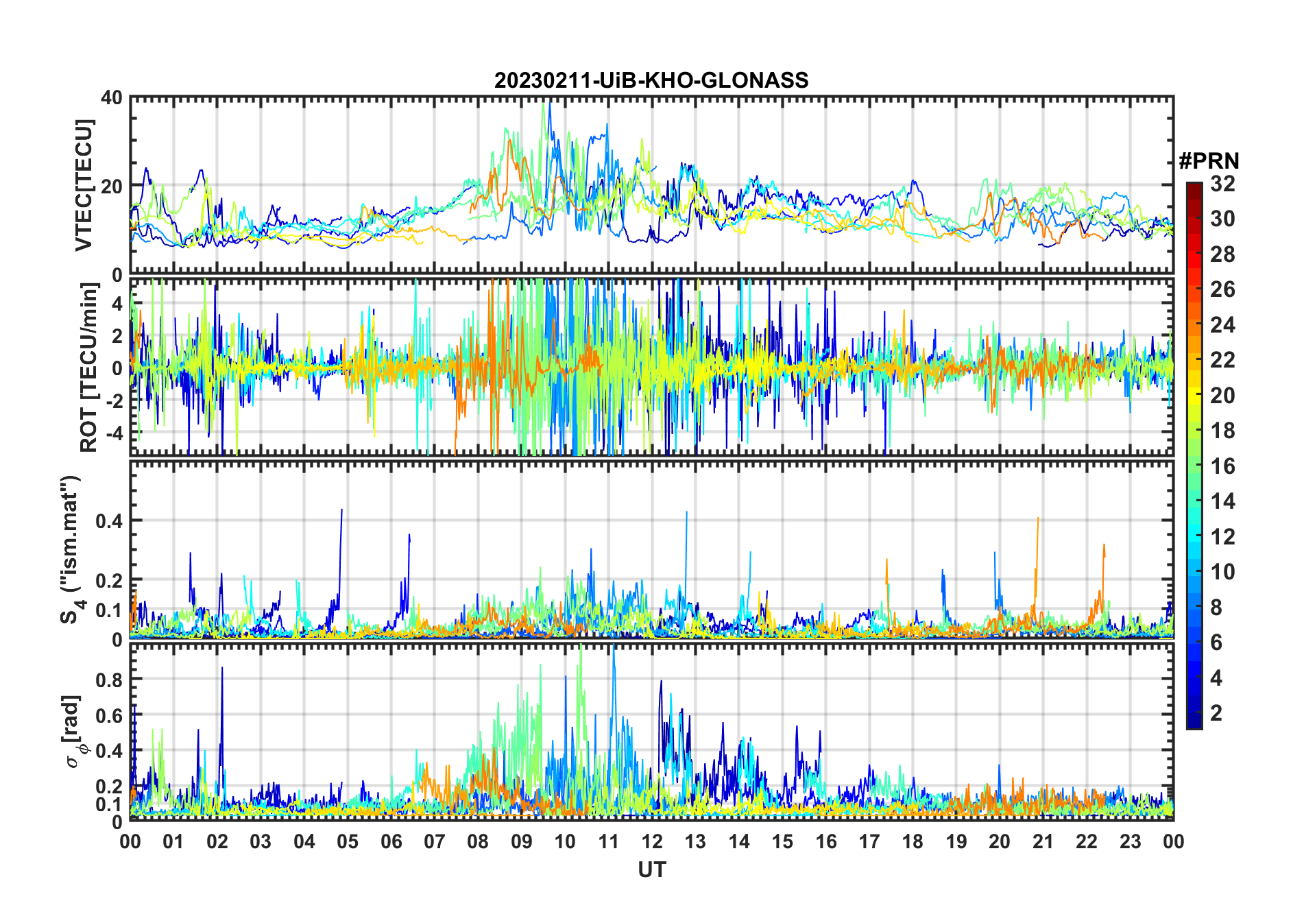1304x912 pixels.
Task: Click colorbar tick label 6
Action: [x=1216, y=643]
